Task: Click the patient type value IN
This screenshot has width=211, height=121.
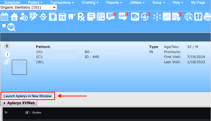Action: (x=151, y=52)
